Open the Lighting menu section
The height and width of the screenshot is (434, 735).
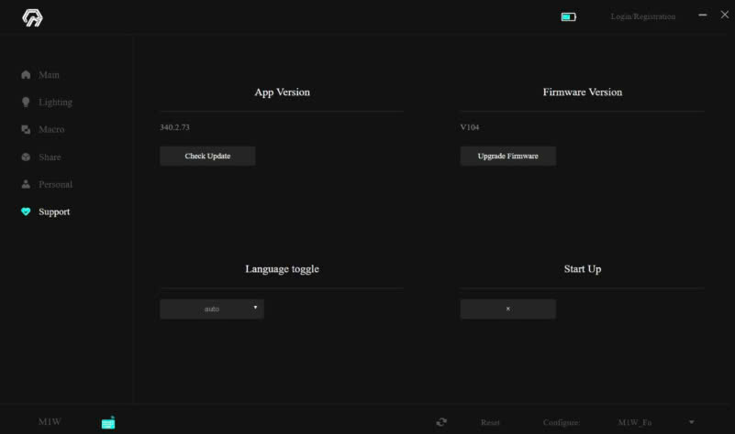(55, 103)
